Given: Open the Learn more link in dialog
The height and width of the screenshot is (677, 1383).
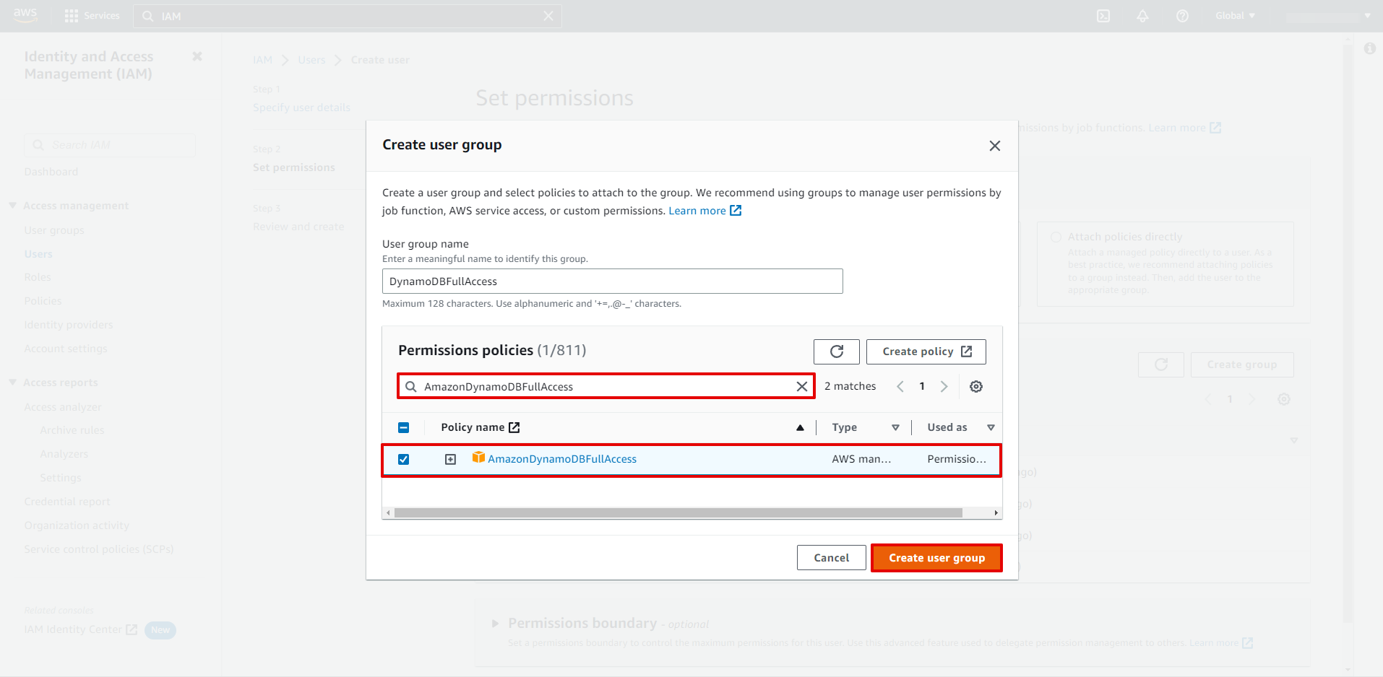Looking at the screenshot, I should pos(705,211).
